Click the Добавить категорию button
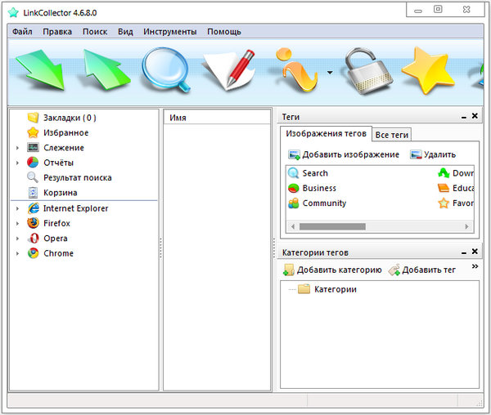Image resolution: width=491 pixels, height=415 pixels. (332, 270)
